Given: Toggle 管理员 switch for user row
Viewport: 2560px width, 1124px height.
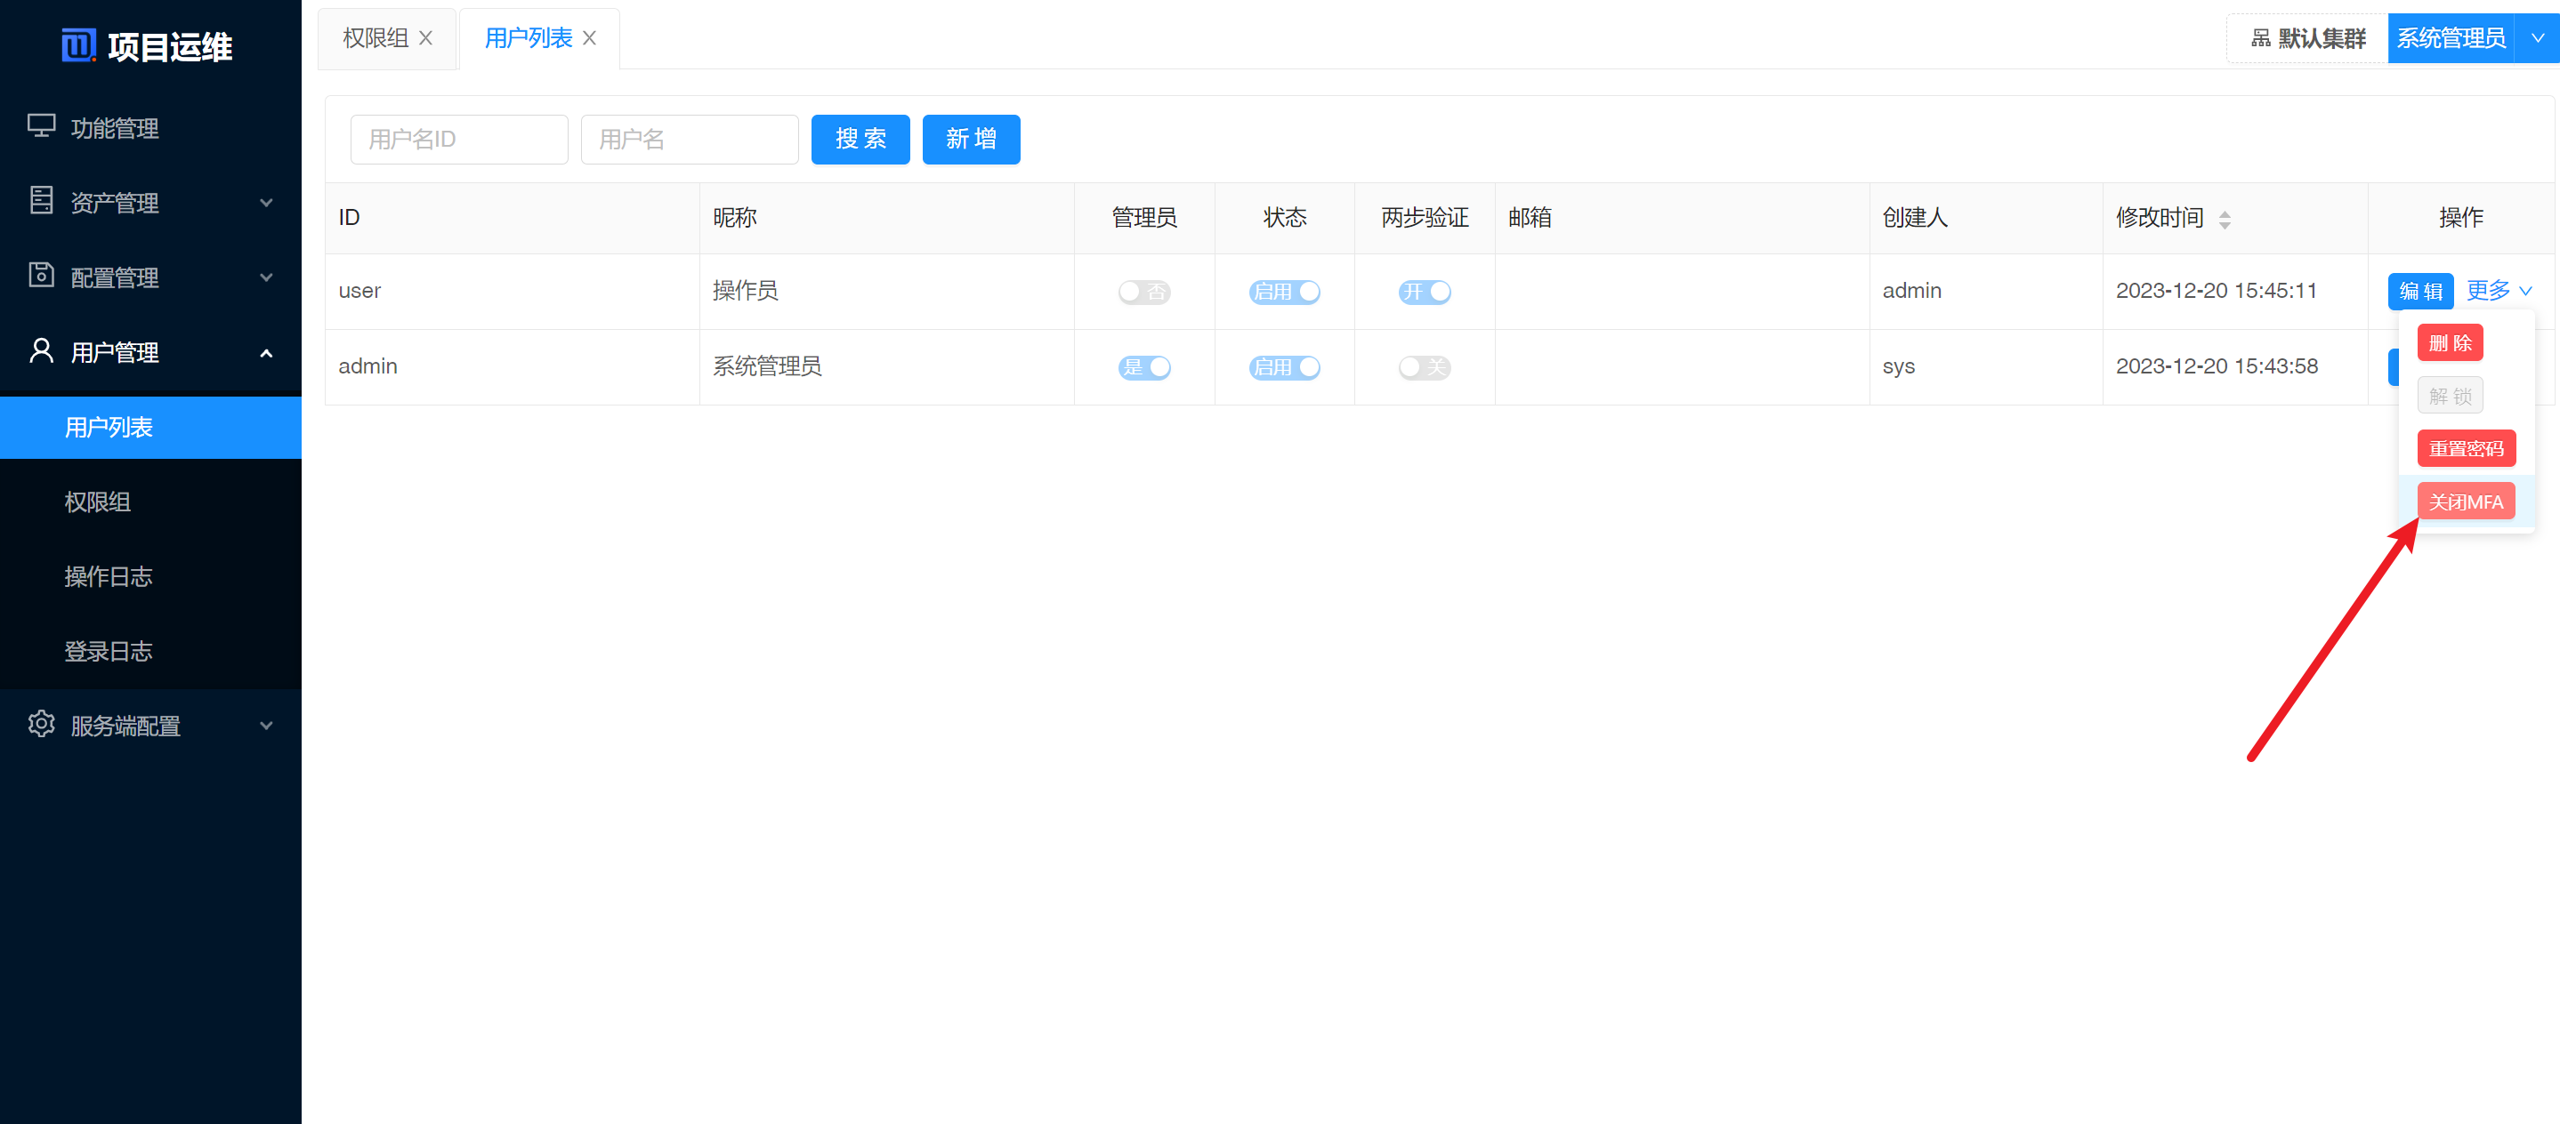Looking at the screenshot, I should (1143, 292).
